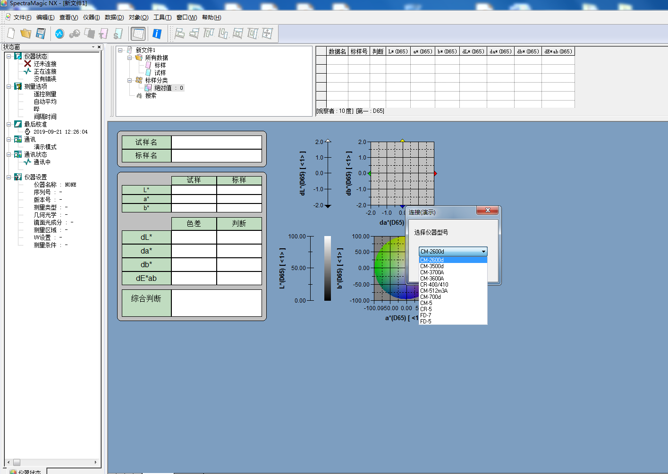668x474 pixels.
Task: Click the 数据名 column header
Action: pos(337,51)
